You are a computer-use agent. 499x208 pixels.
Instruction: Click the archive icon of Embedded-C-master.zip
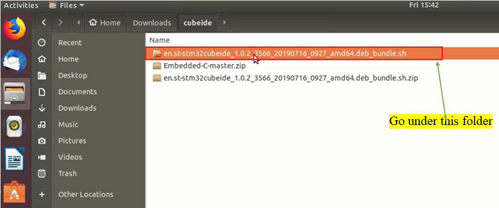coord(157,66)
